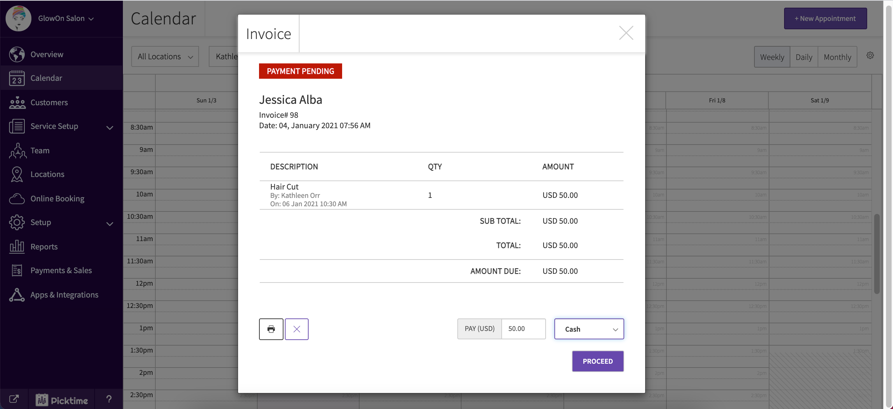Viewport: 893px width, 409px height.
Task: Select the Reports chart icon
Action: (x=16, y=246)
